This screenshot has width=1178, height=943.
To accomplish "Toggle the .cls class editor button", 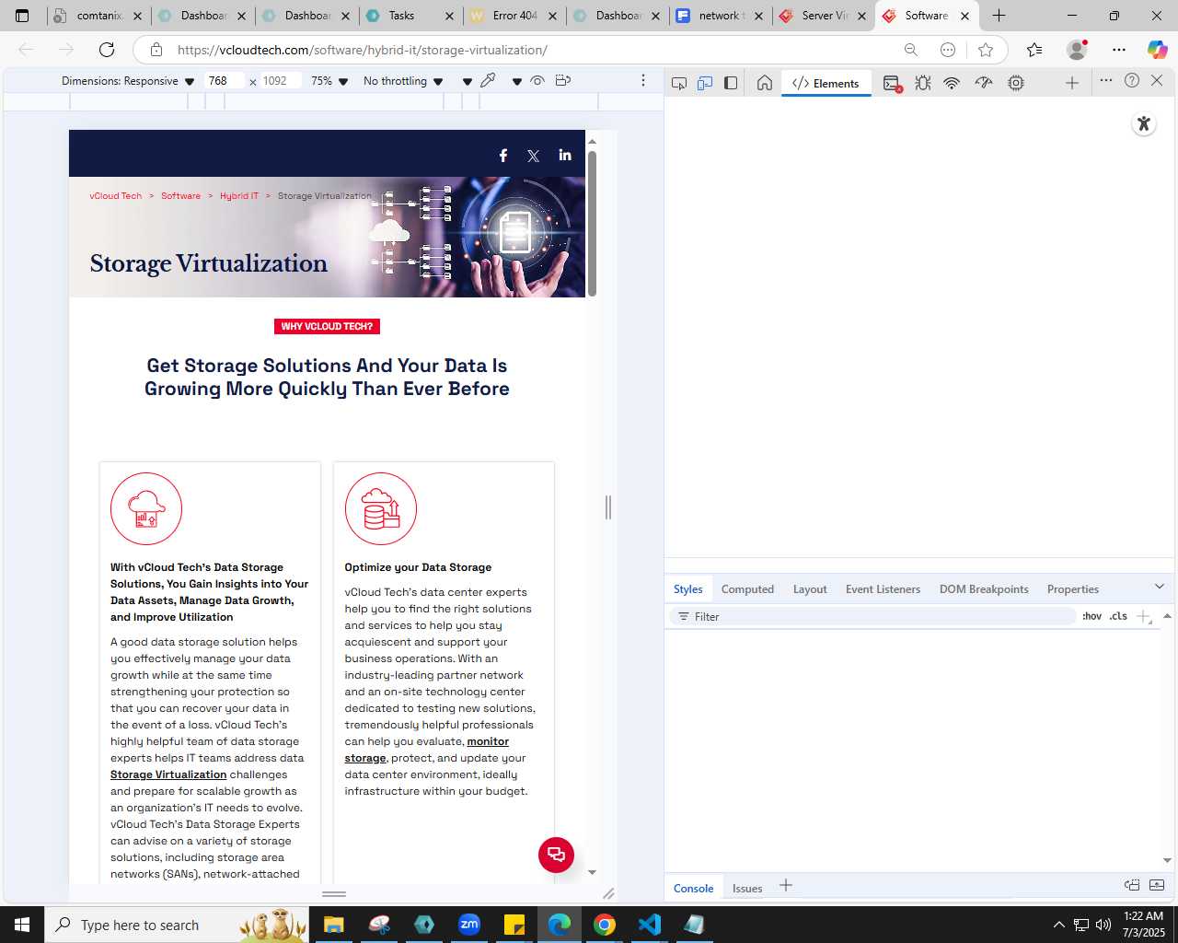I will point(1118,616).
